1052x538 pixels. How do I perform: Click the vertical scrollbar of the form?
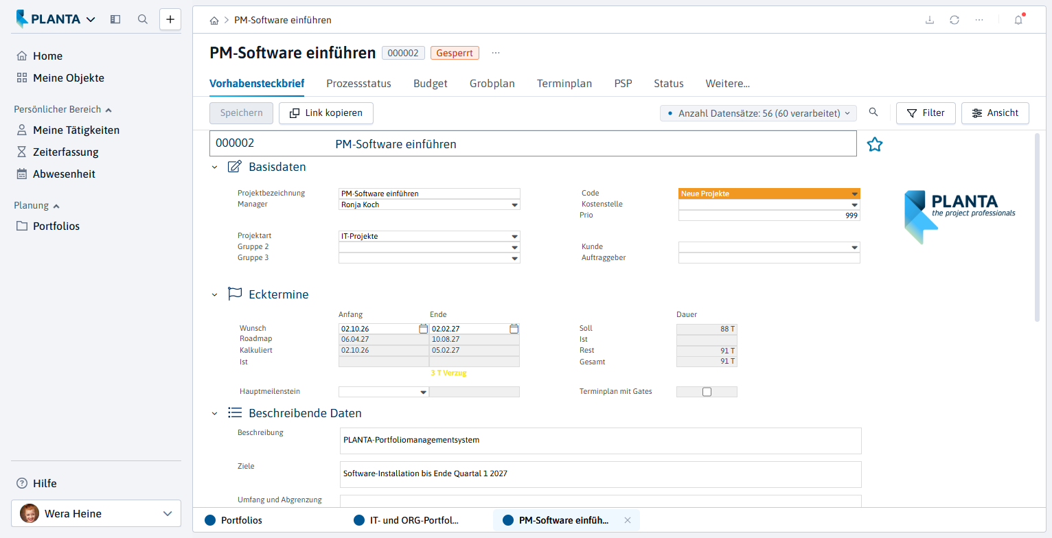point(1037,227)
